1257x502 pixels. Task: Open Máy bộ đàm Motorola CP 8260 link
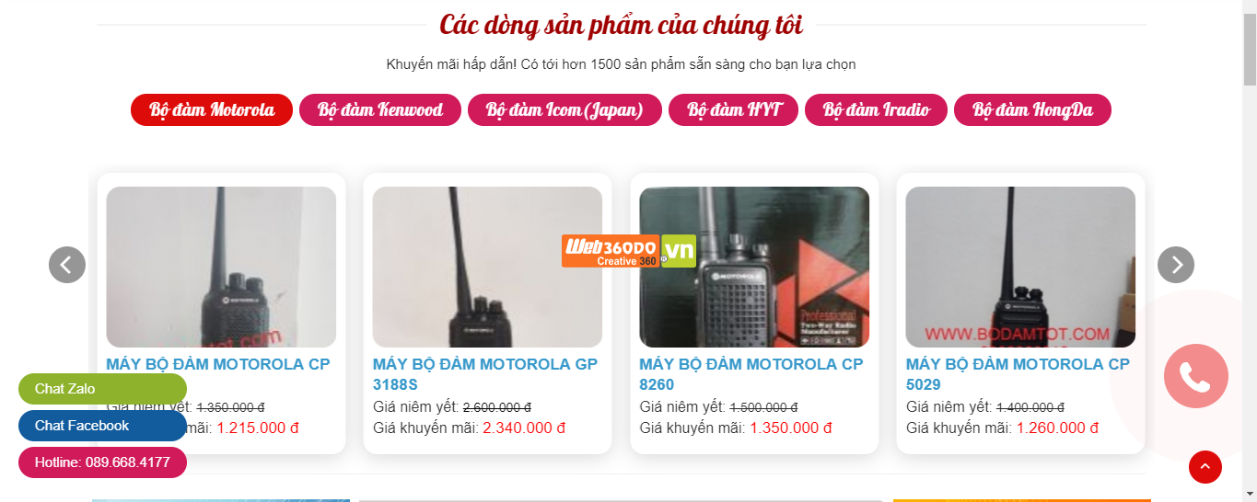(x=751, y=374)
